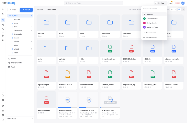
Task: Open the notifications bell
Action: coord(170,3)
